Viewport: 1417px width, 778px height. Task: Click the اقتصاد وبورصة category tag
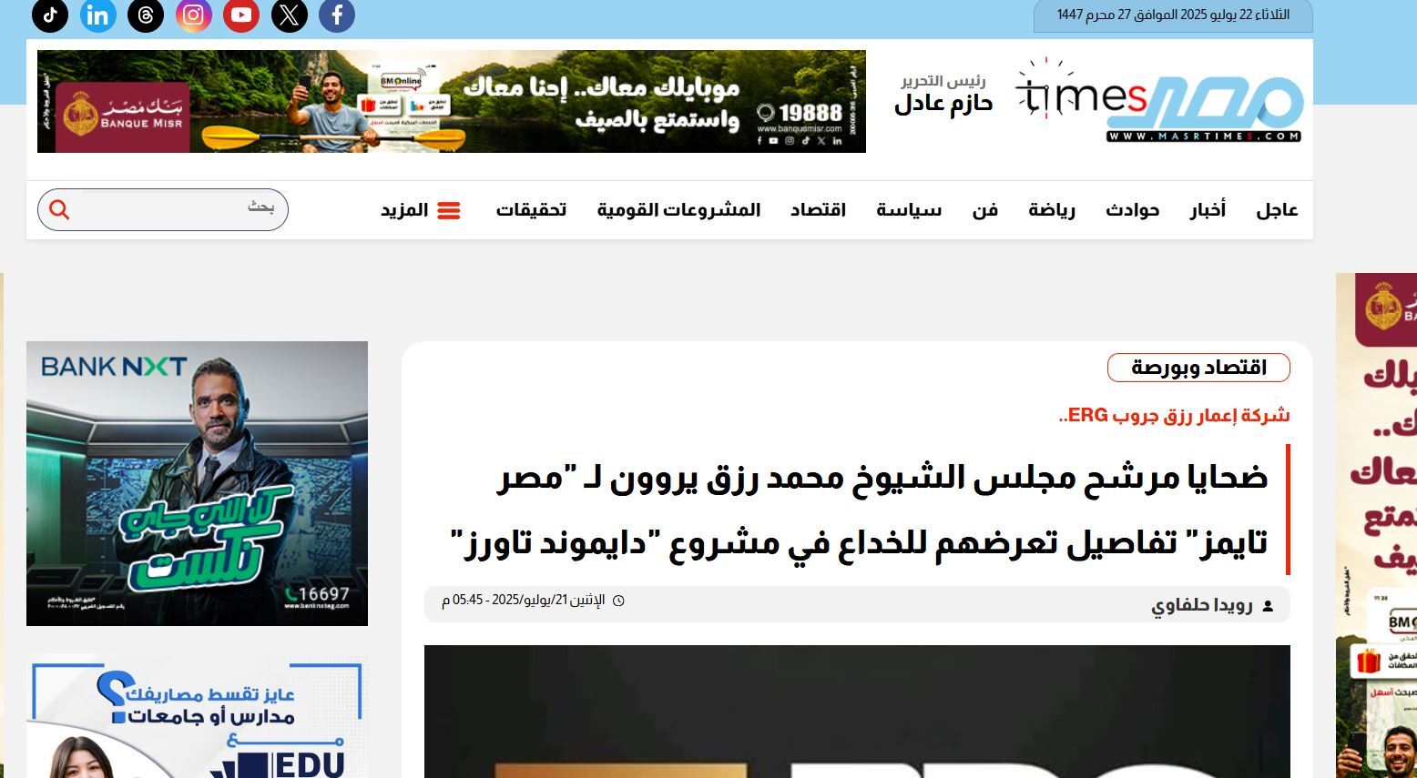[1198, 368]
